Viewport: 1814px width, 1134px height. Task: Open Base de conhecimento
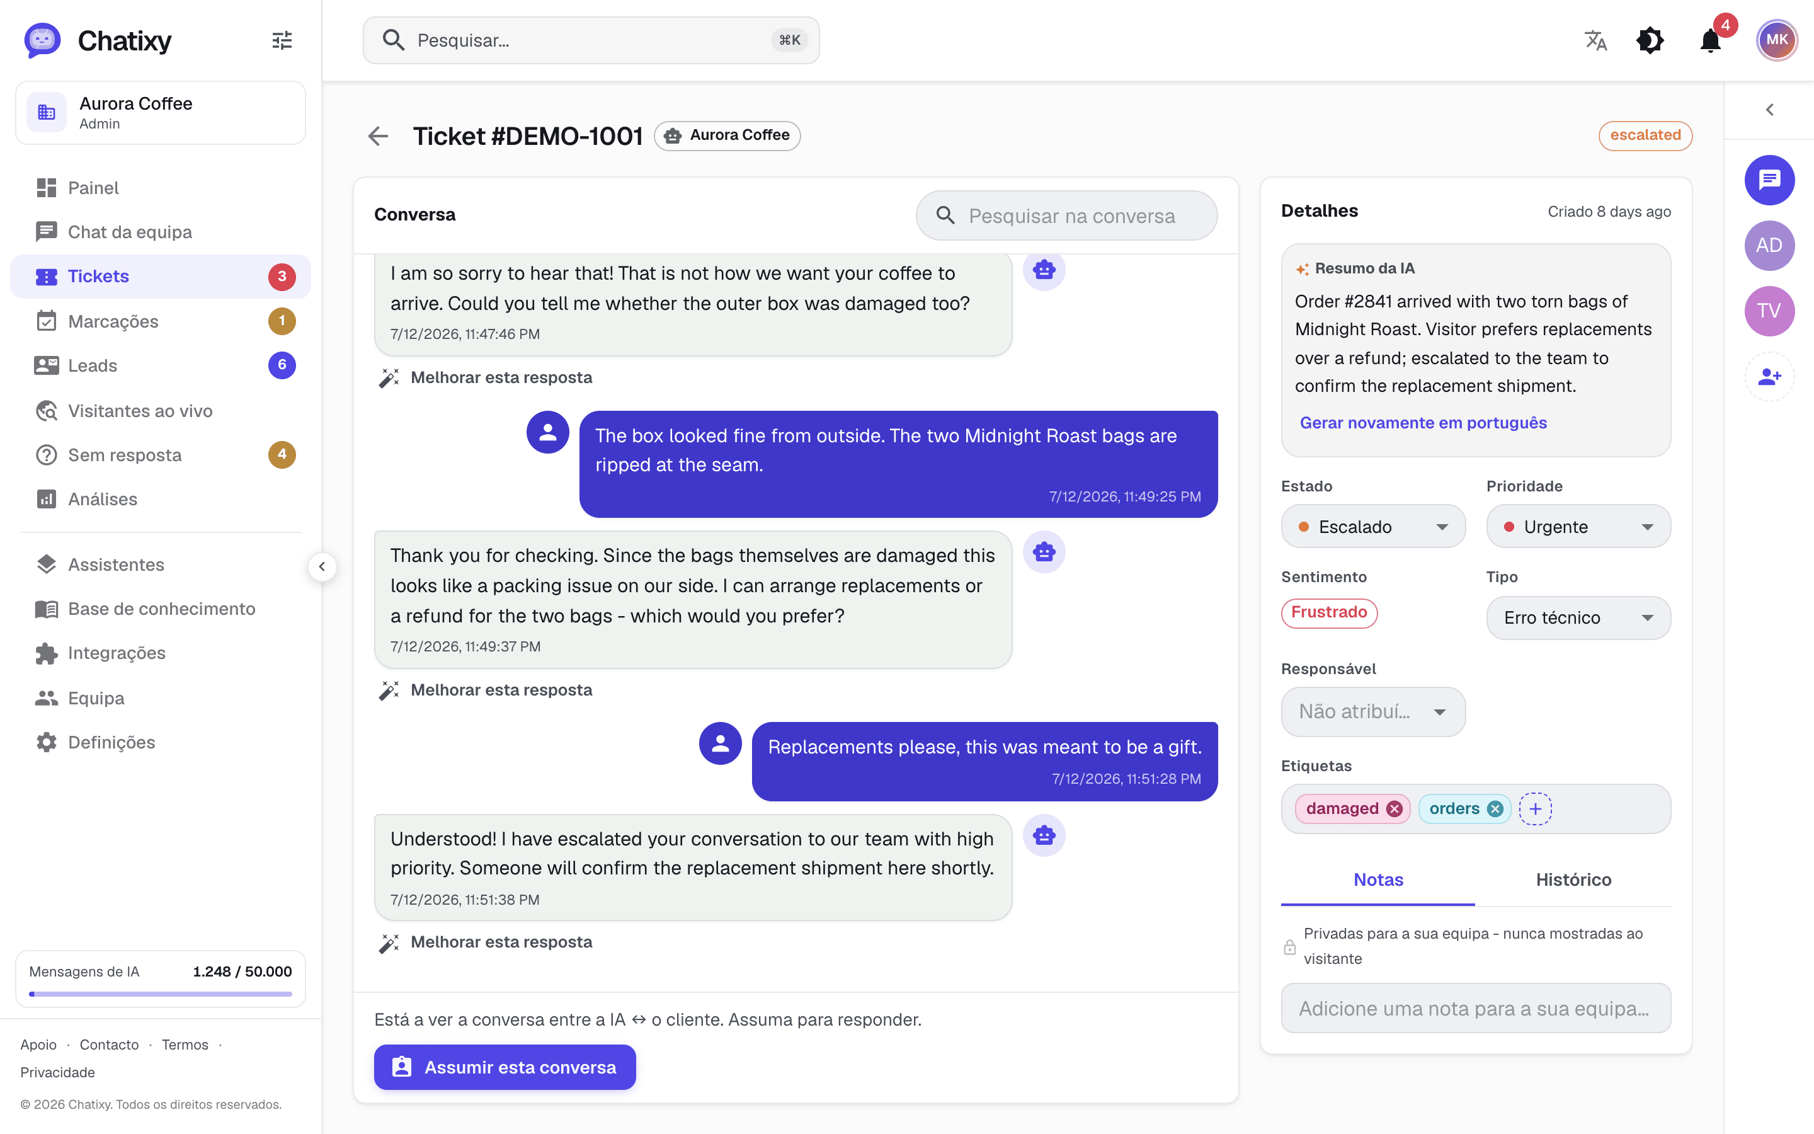pos(161,608)
